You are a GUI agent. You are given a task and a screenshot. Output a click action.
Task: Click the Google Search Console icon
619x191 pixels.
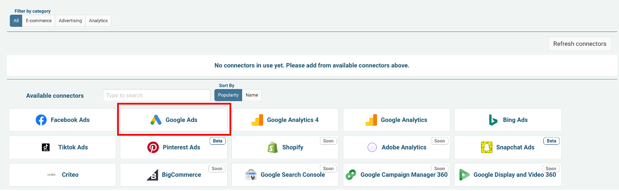coord(251,175)
